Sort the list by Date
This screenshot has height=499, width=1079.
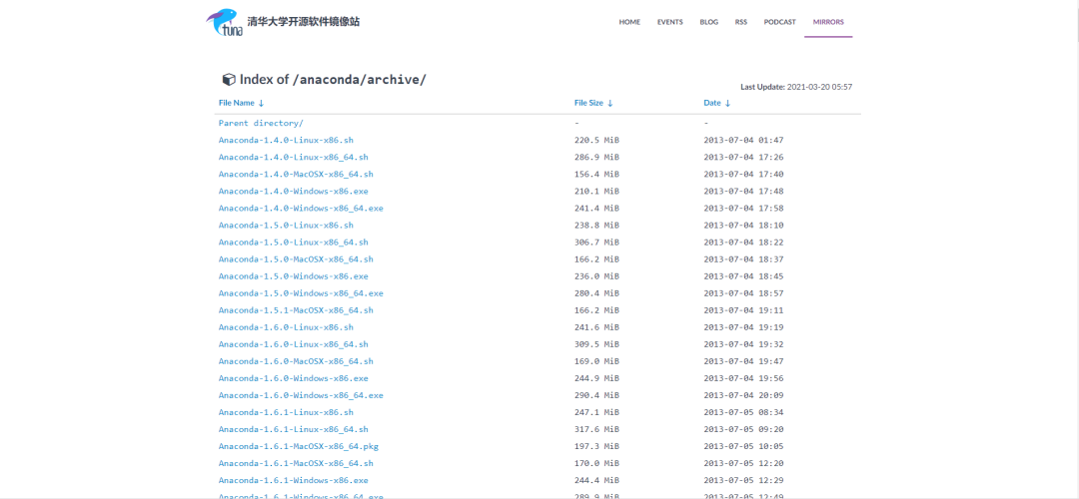click(x=717, y=103)
